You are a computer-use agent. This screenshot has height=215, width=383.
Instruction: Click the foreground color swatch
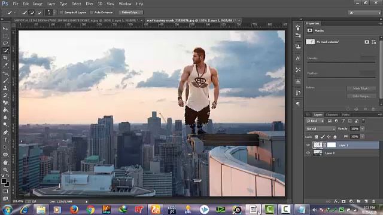pos(4,181)
